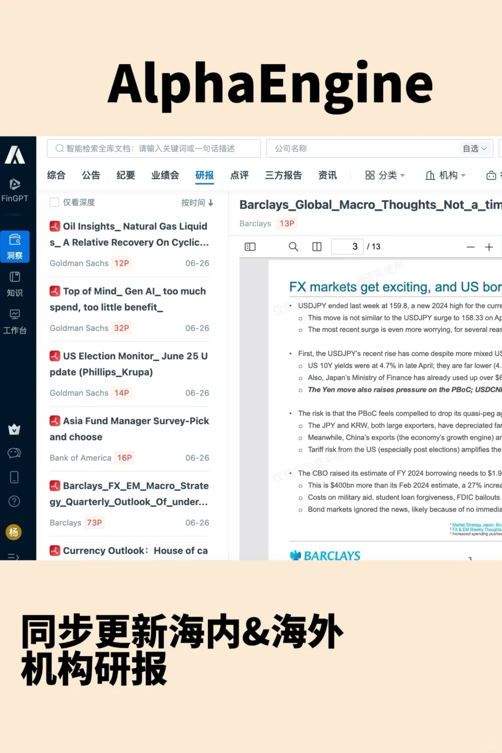Click the 12P badge on Oil Insights
Screen dimensions: 502x753
(122, 263)
